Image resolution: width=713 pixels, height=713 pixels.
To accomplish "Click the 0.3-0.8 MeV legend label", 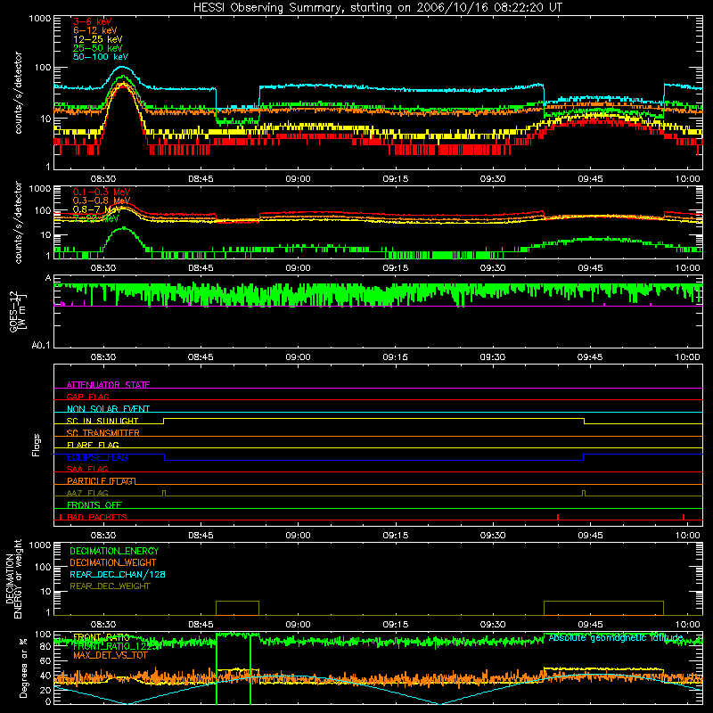I will coord(102,201).
